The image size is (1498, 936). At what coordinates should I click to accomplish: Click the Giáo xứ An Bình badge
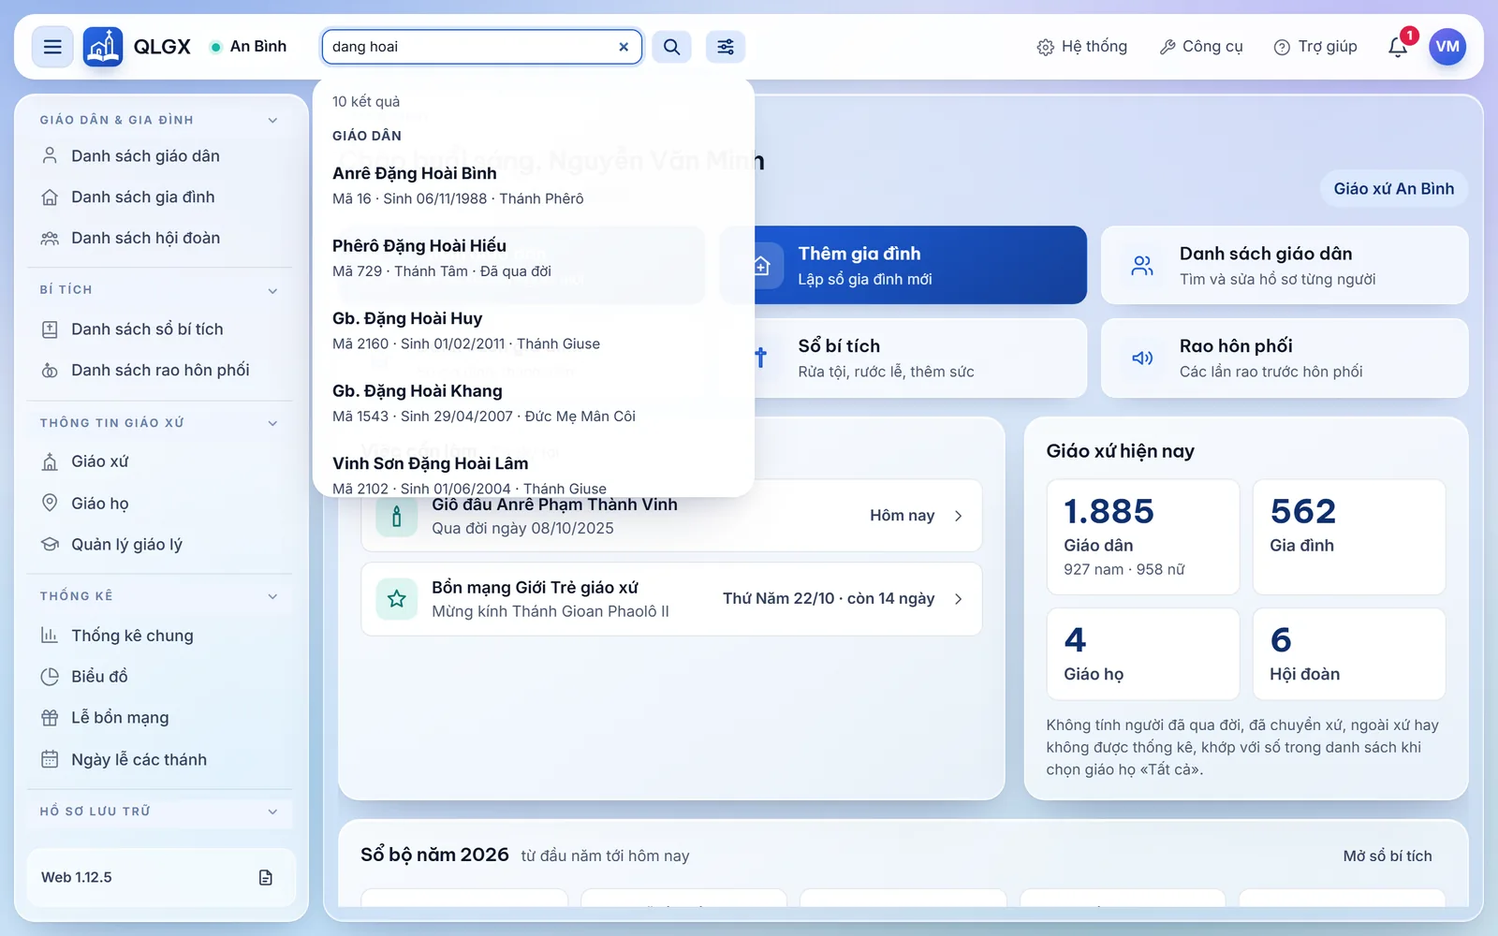point(1394,189)
